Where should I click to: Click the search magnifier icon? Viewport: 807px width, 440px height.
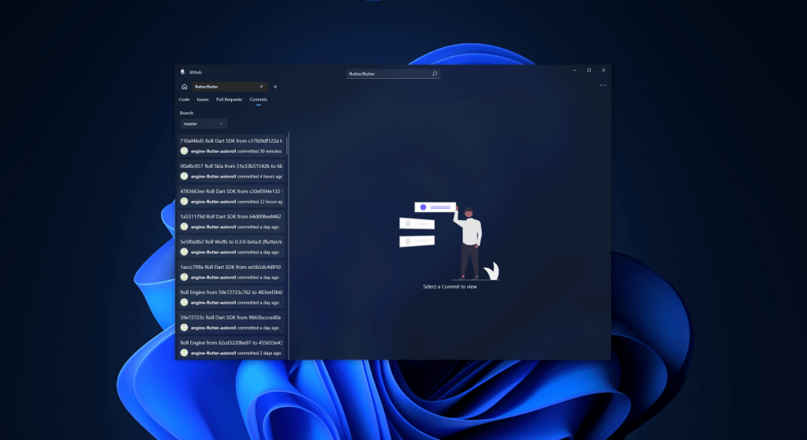click(x=434, y=73)
